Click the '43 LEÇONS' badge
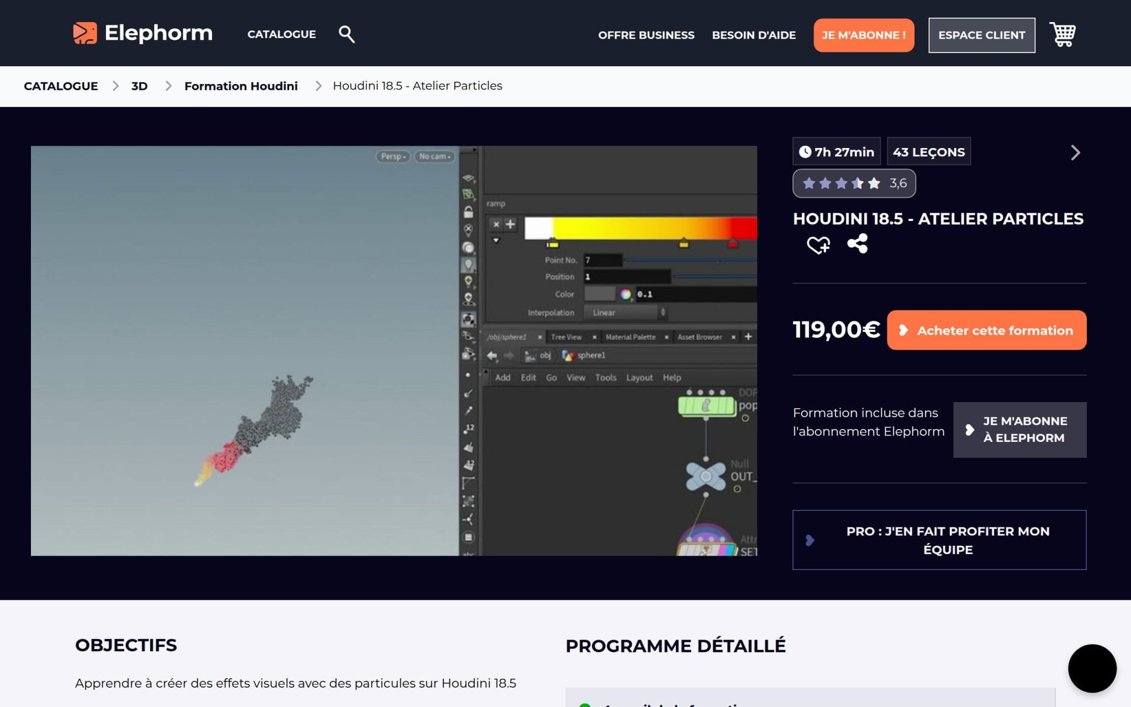This screenshot has height=707, width=1131. (929, 152)
